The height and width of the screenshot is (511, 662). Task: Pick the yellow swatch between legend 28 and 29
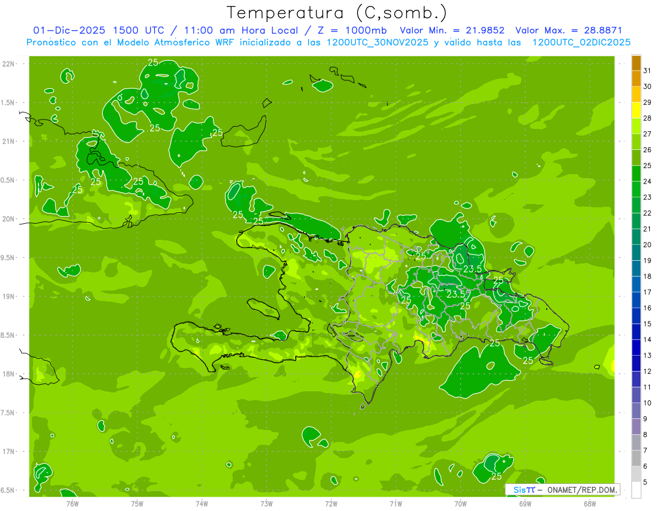pos(636,111)
